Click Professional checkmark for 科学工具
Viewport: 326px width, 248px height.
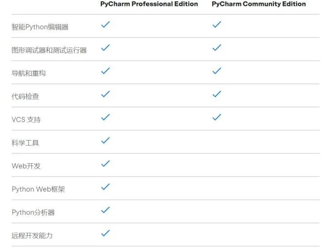point(105,141)
